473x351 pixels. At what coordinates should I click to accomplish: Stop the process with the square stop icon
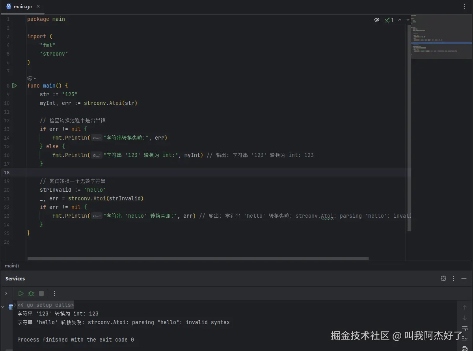tap(41, 293)
